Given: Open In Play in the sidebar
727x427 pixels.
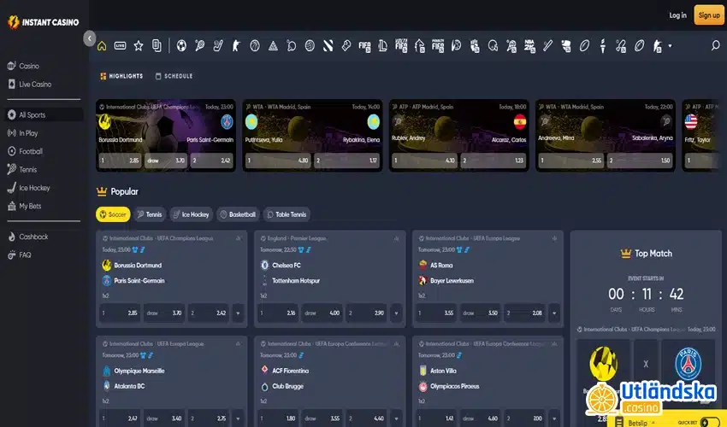Looking at the screenshot, I should tap(44, 133).
